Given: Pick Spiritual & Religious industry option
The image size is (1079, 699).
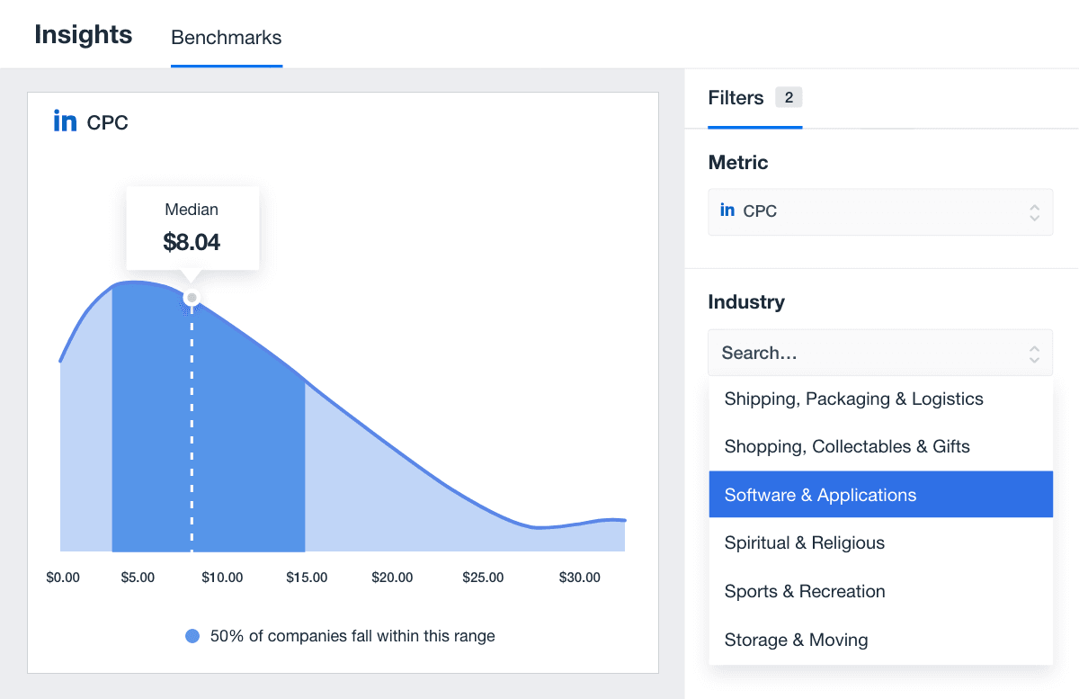Looking at the screenshot, I should pyautogui.click(x=804, y=542).
